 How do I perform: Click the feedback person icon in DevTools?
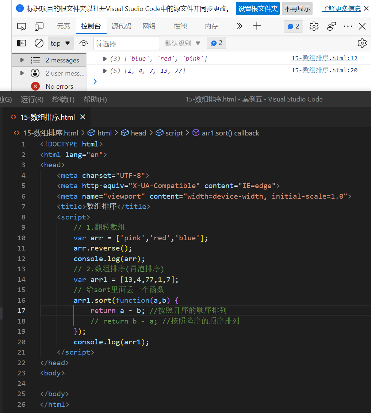click(332, 26)
